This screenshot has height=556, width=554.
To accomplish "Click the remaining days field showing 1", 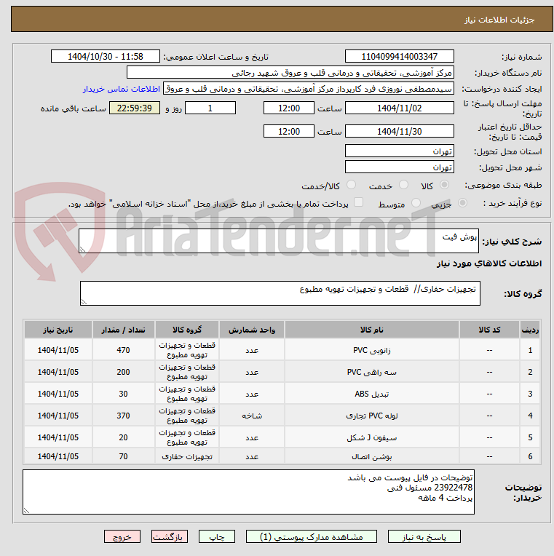I will coord(210,108).
